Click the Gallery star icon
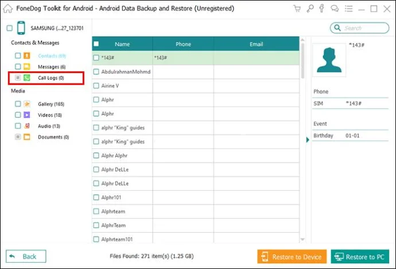This screenshot has height=269, width=396. pos(27,103)
